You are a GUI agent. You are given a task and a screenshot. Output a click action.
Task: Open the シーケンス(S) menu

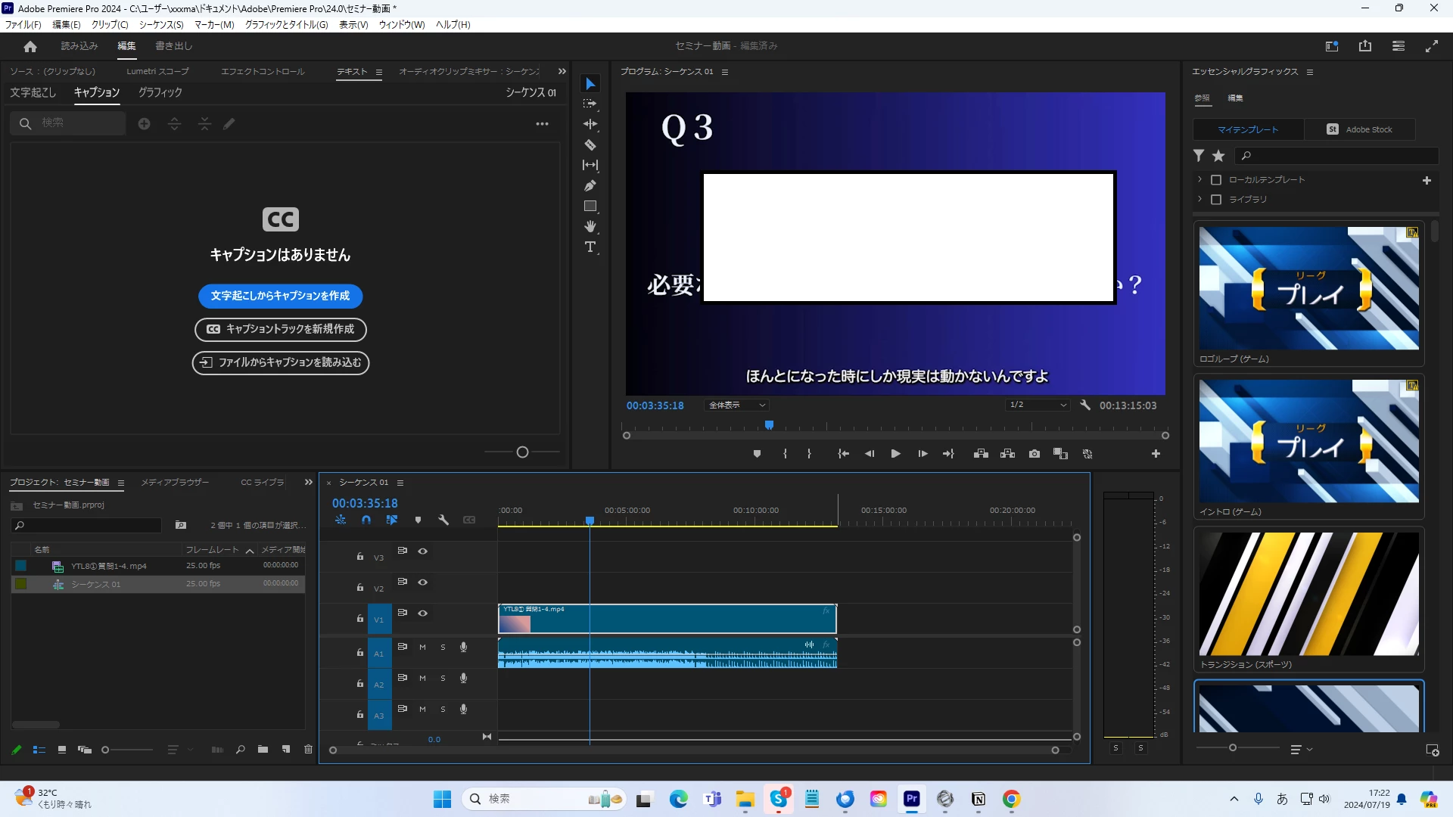coord(161,24)
